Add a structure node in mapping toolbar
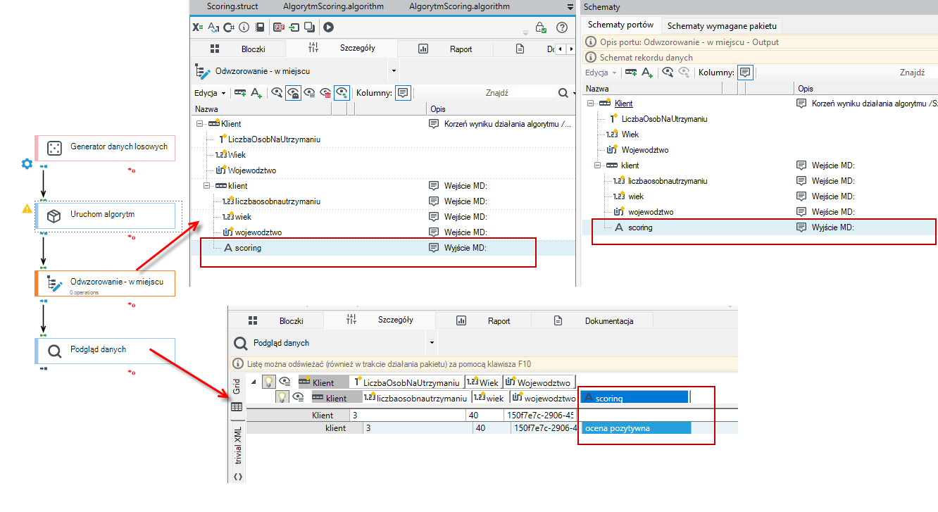The width and height of the screenshot is (938, 512). [x=240, y=92]
